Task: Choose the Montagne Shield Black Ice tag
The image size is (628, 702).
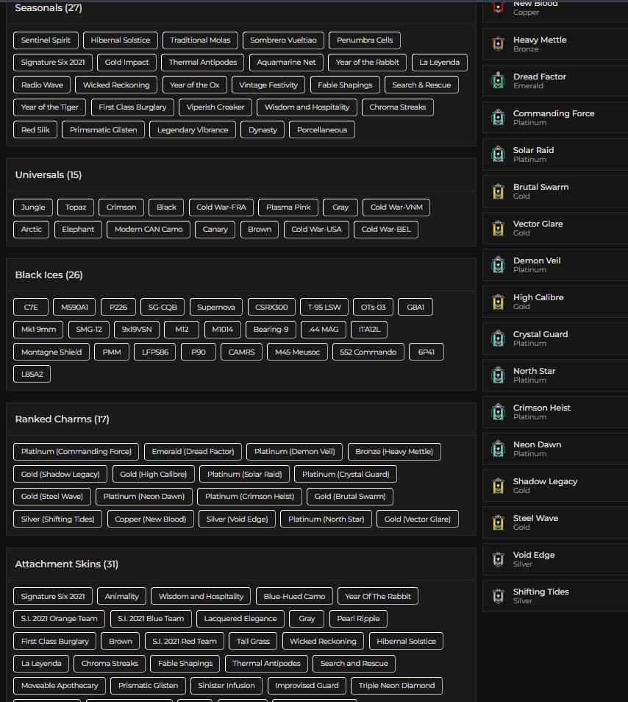Action: pos(51,352)
